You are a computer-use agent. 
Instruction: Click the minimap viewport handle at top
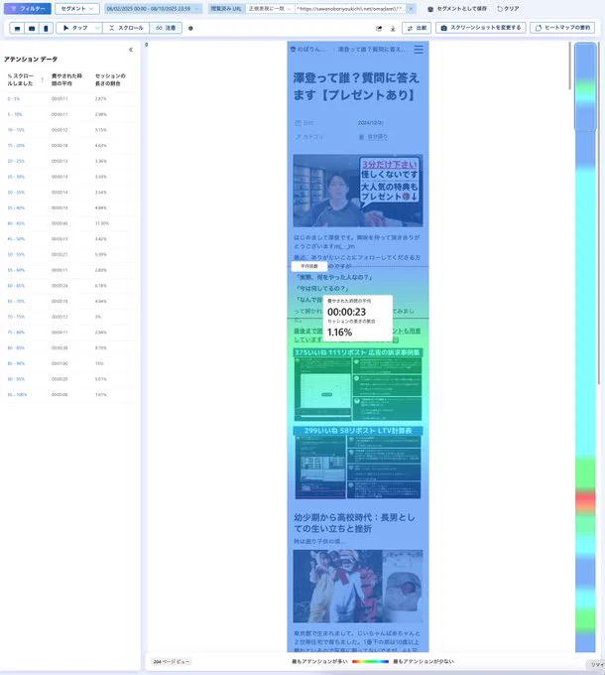pos(585,86)
